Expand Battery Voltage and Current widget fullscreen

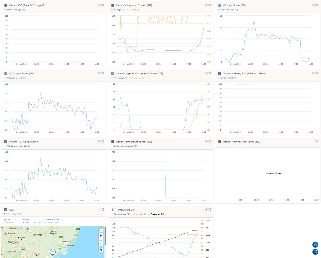point(210,5)
